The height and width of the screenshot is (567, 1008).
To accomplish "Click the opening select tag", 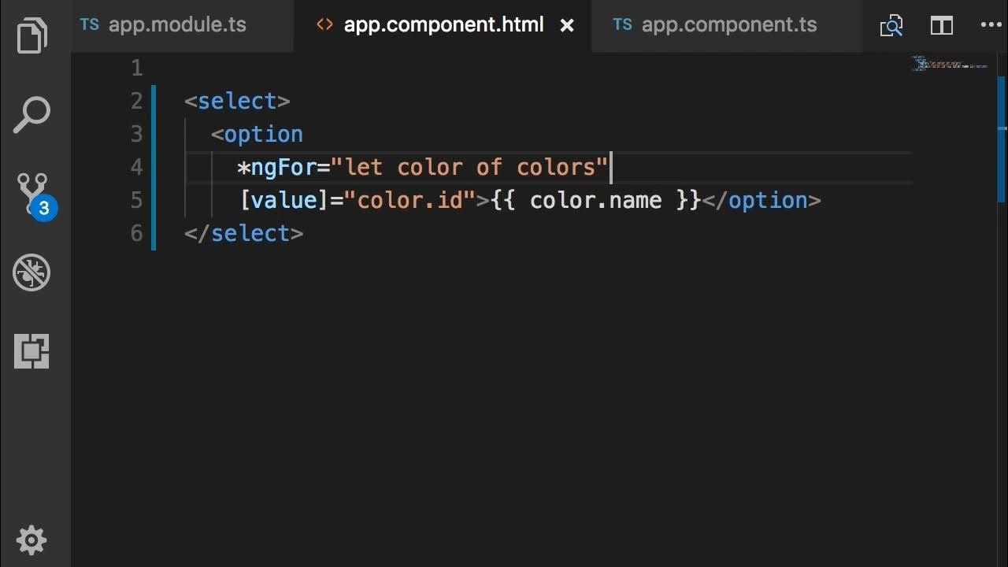I will pyautogui.click(x=237, y=102).
